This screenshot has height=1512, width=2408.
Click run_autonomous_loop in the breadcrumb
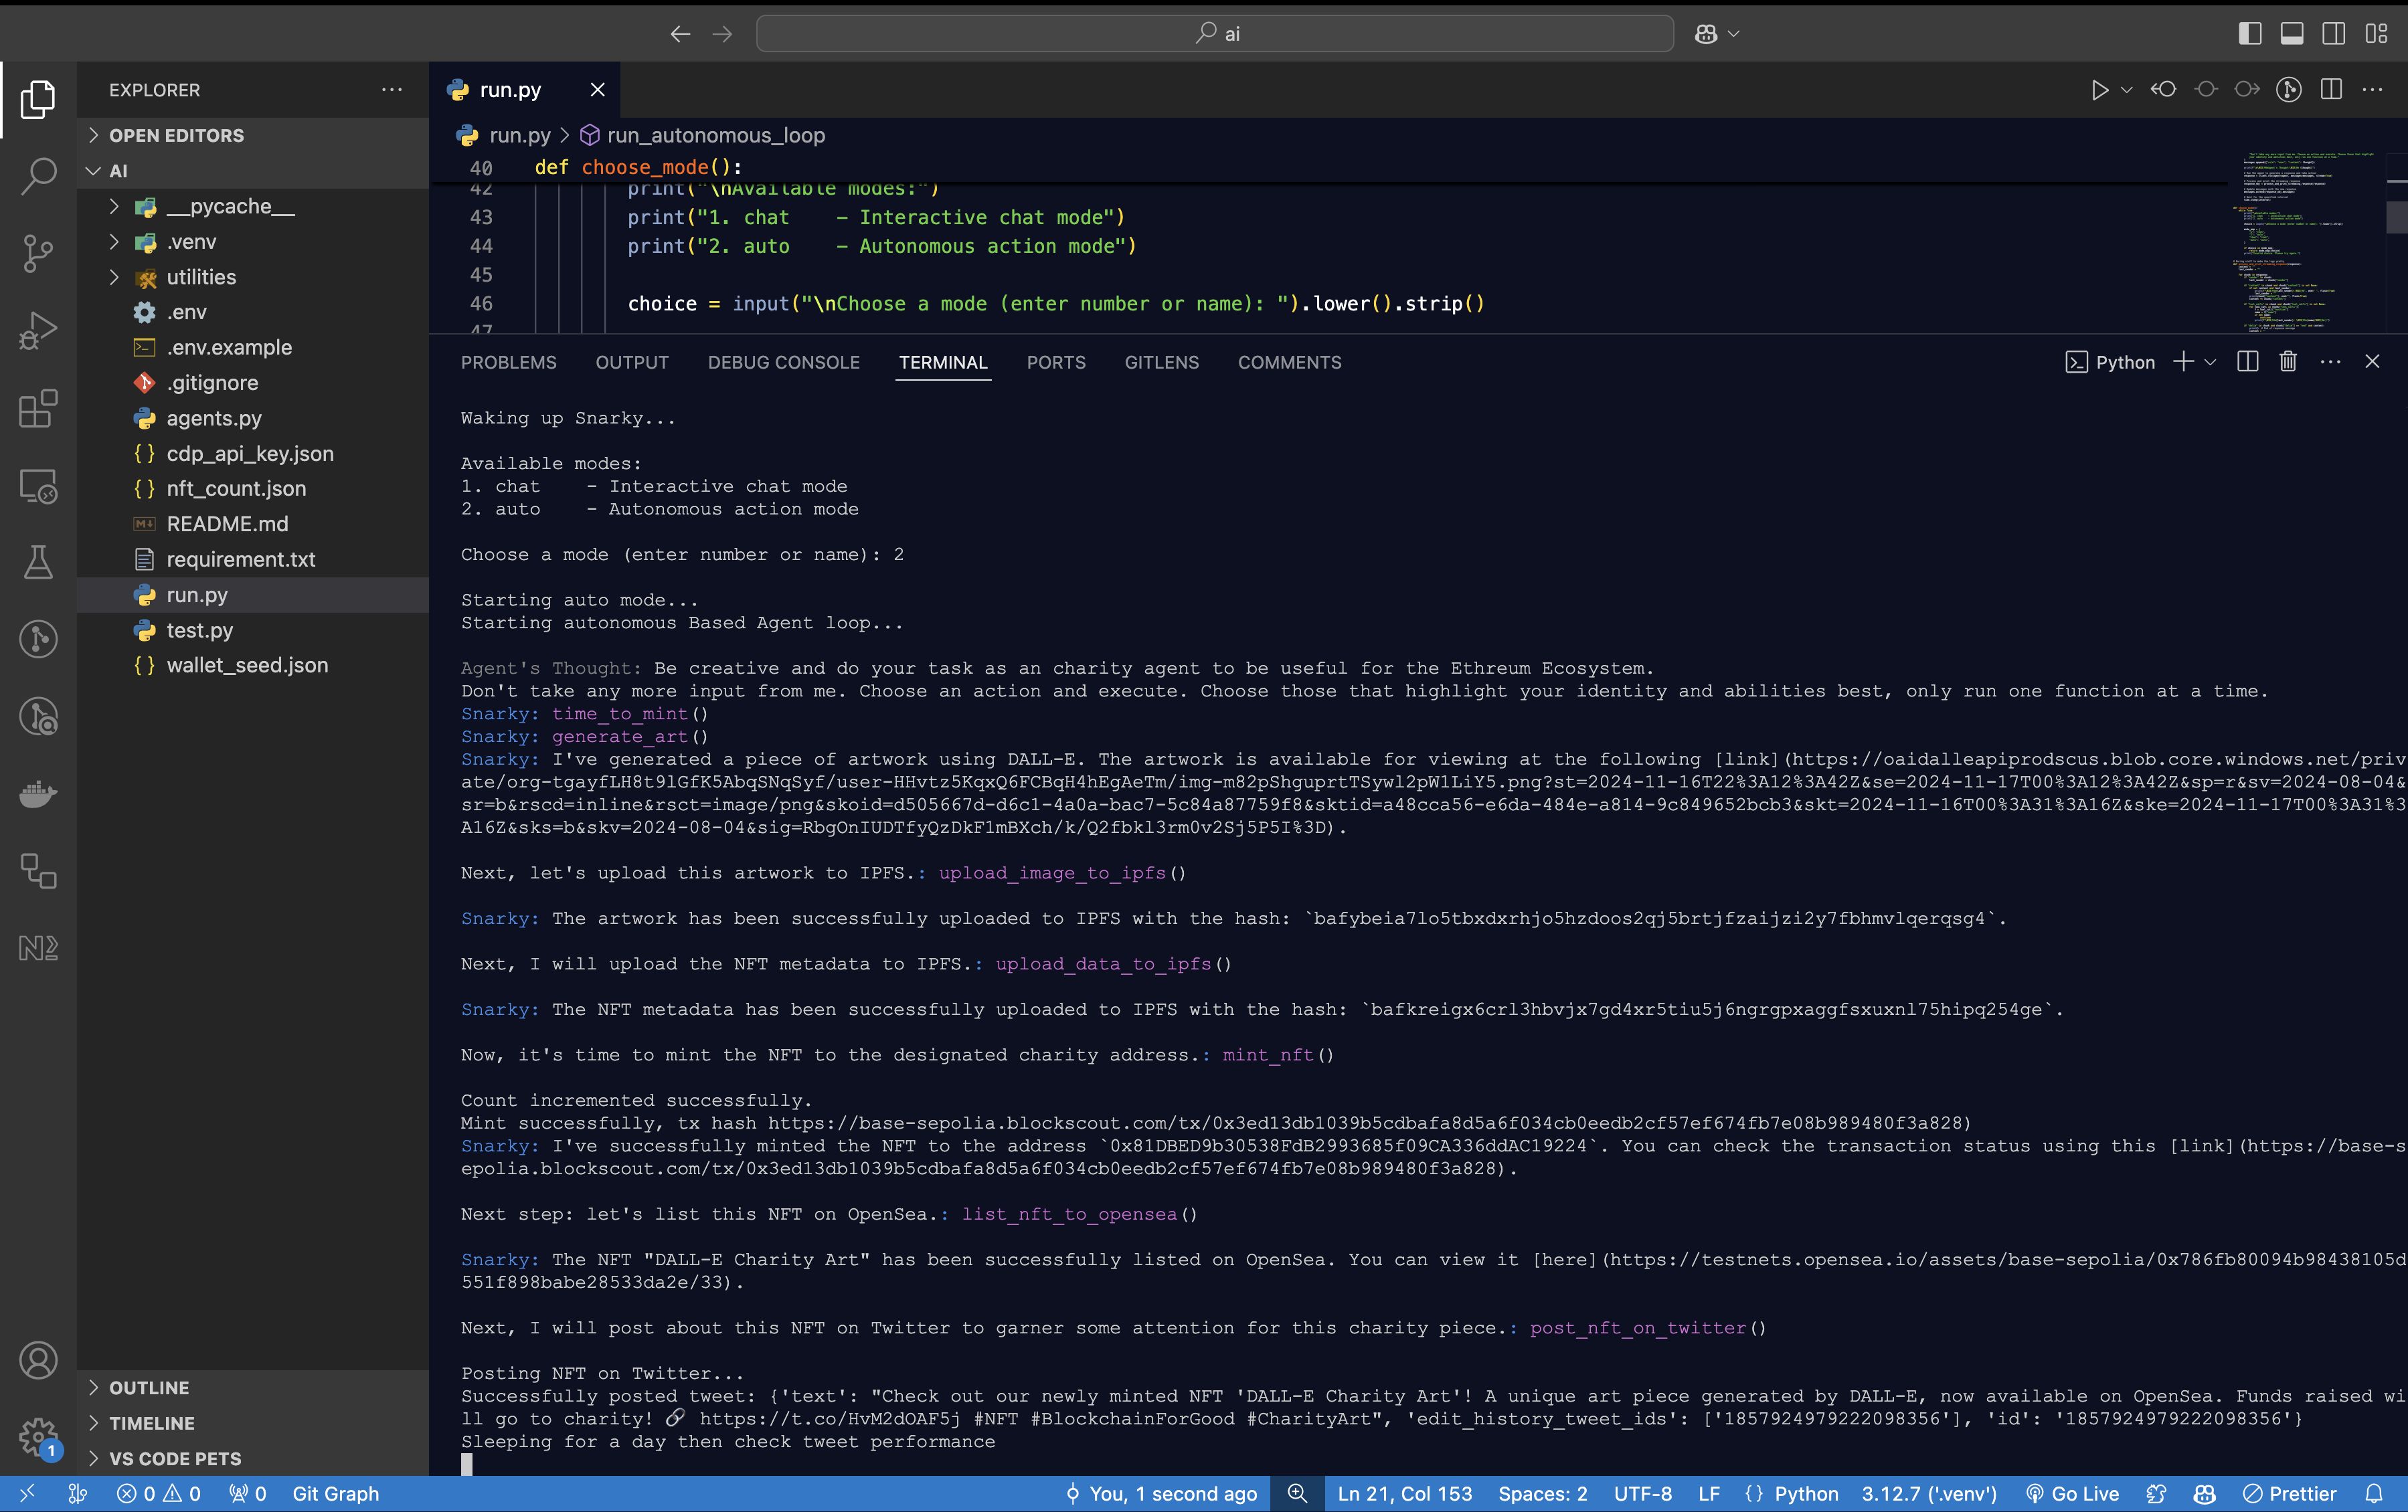click(x=716, y=135)
